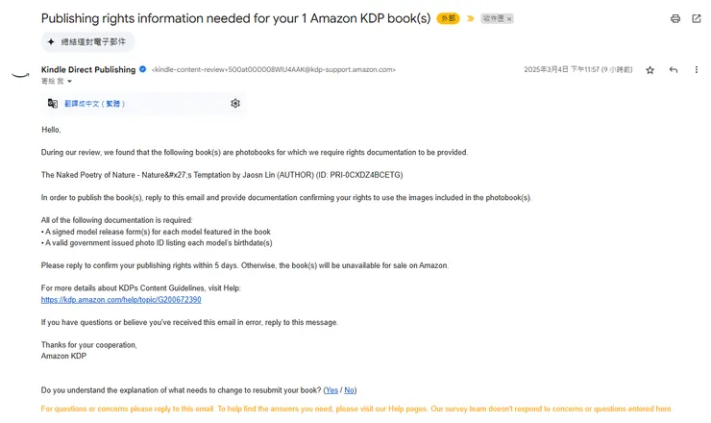Answer Yes to the survey question
The image size is (711, 423).
[331, 390]
